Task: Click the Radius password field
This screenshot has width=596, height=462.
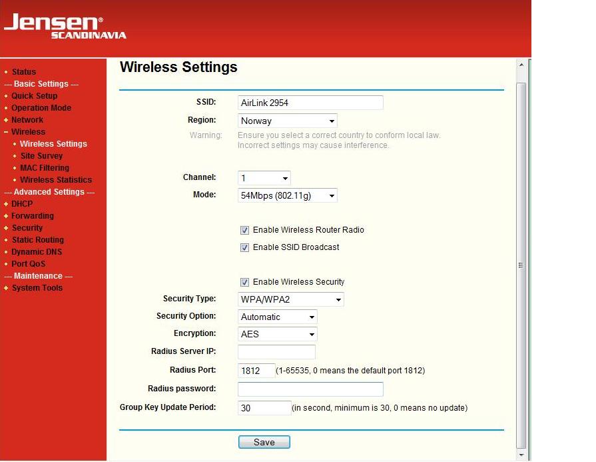Action: [310, 389]
